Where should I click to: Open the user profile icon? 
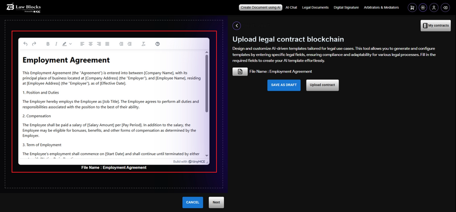434,8
